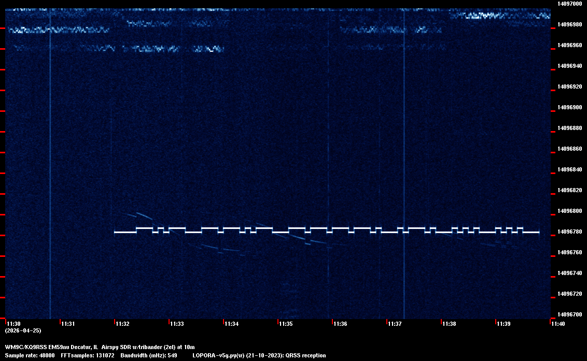
Task: Click the 11:40 time label
Action: pos(558,324)
